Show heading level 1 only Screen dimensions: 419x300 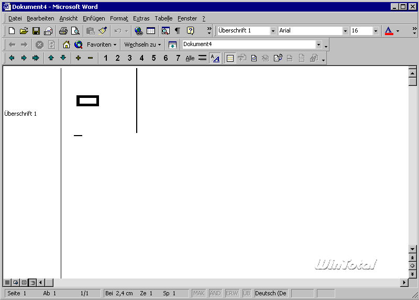(106, 58)
